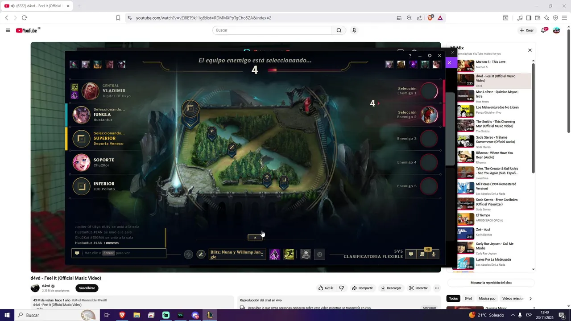The image size is (571, 321).
Task: Open League of Legends taskbar icon
Action: tap(209, 315)
